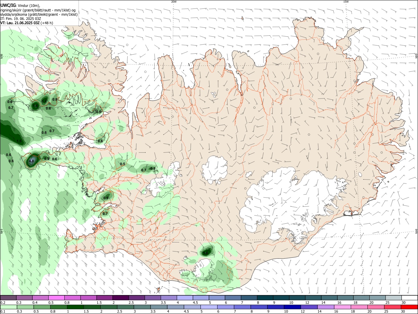Select the bright magenta 0.5 swatch in upper legend
The image size is (418, 314).
click(56, 298)
